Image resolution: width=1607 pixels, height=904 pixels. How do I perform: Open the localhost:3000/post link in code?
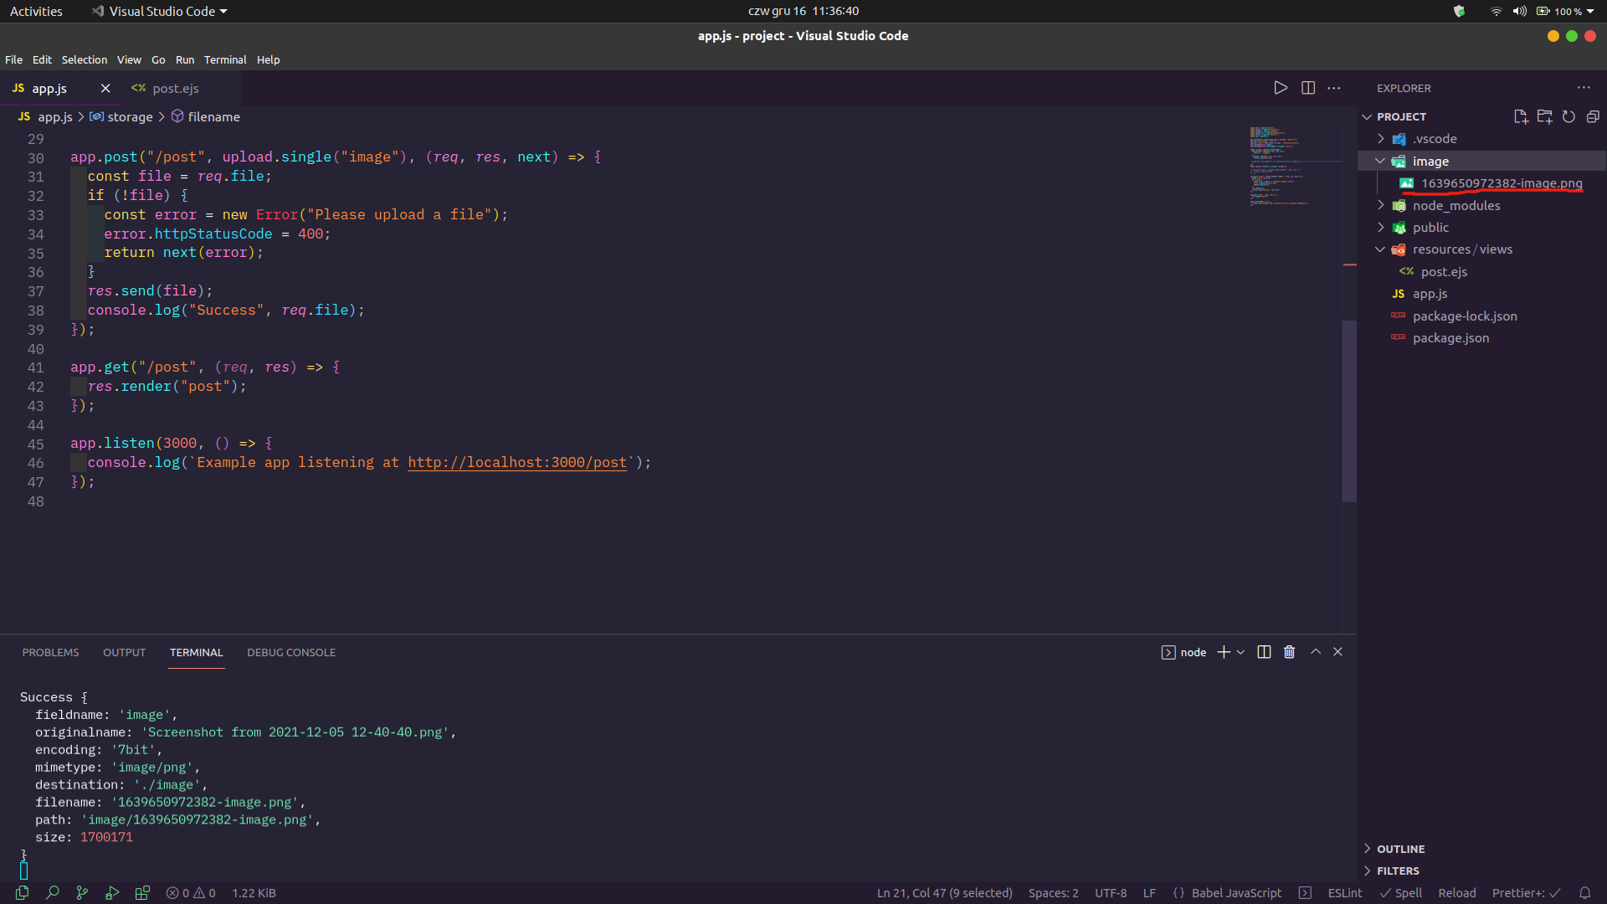point(517,462)
